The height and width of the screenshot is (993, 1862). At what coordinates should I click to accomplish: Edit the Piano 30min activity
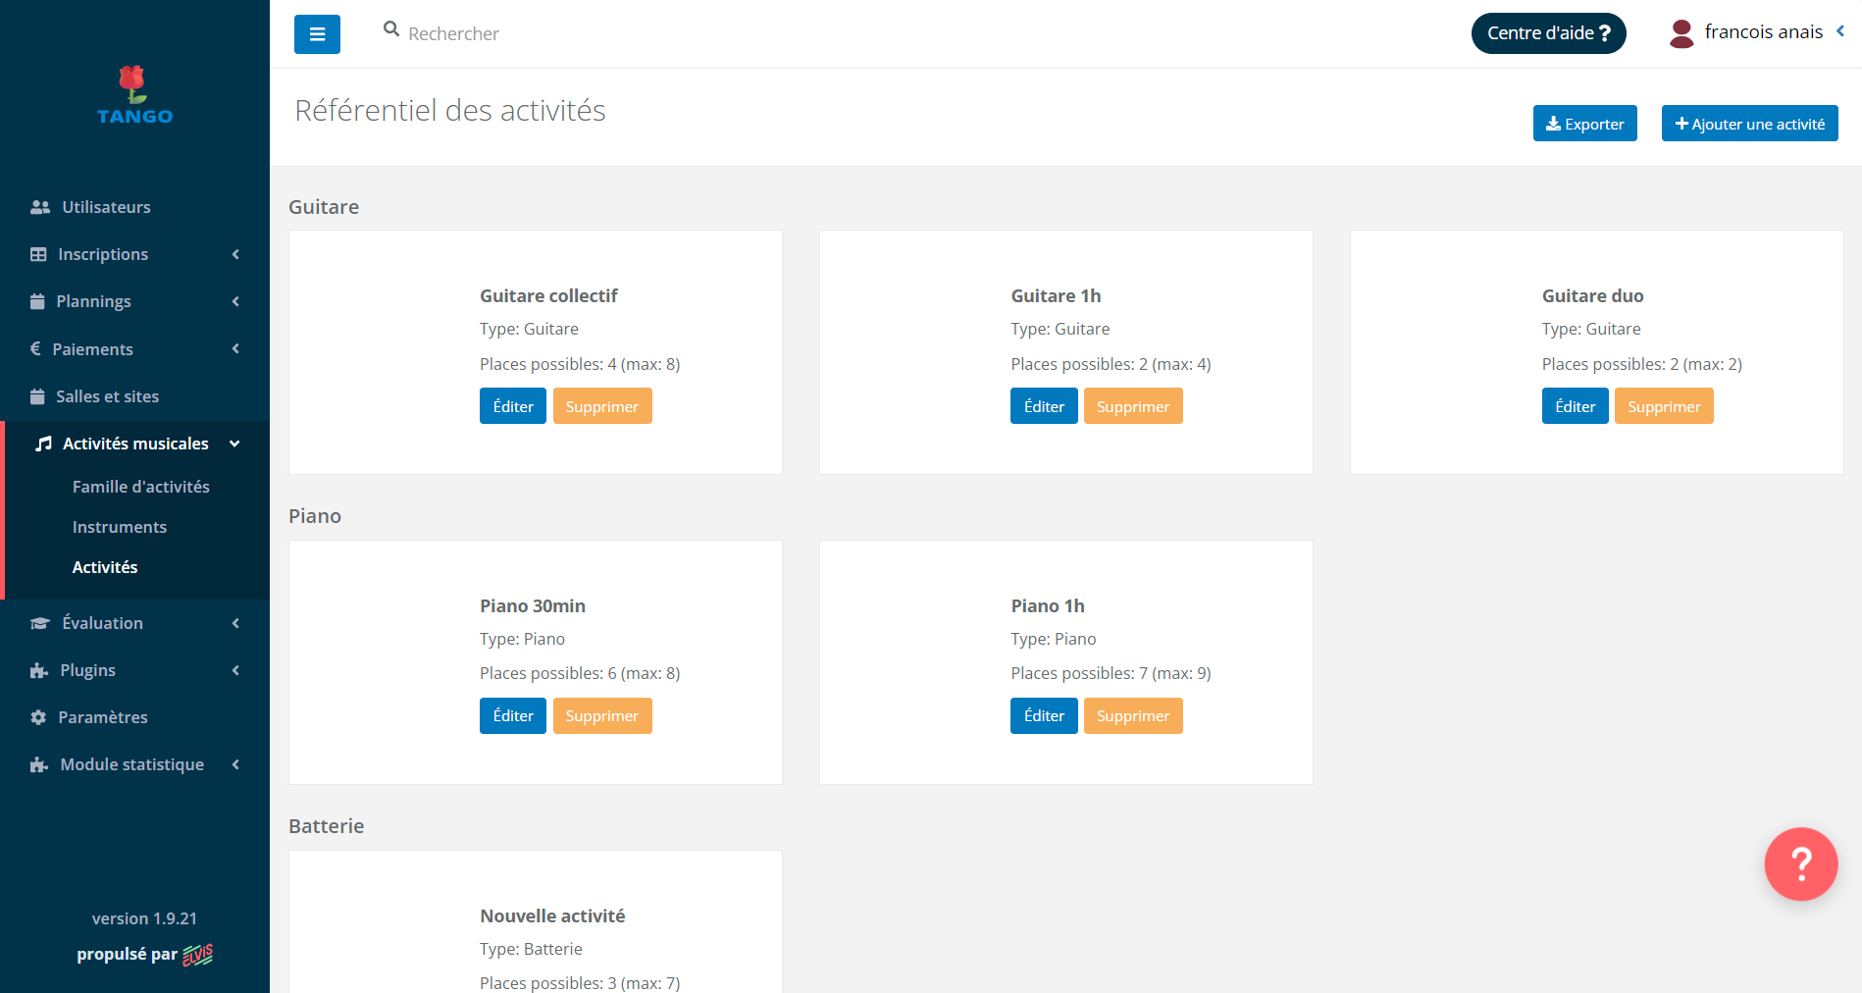[513, 715]
